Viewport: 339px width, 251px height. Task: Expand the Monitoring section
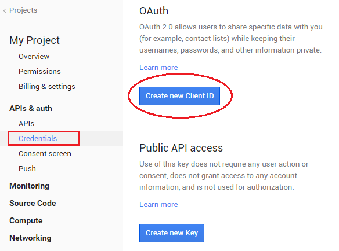click(30, 186)
